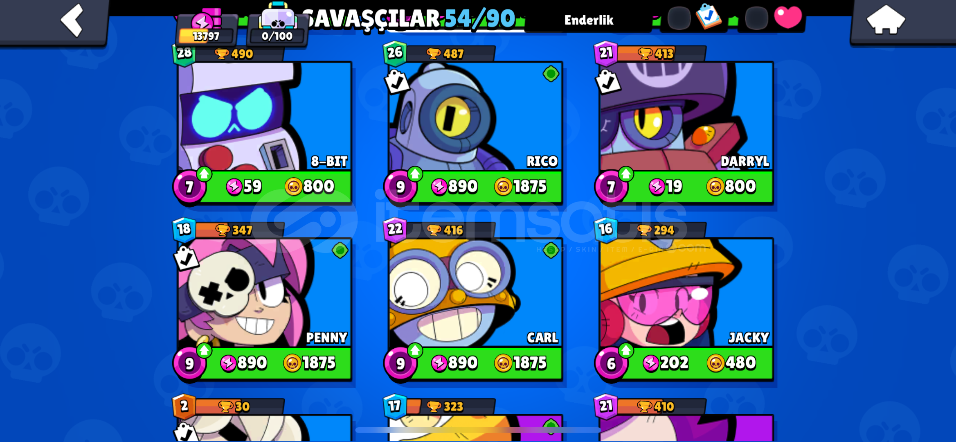
Task: Tap the quest checkmark icon in the top bar
Action: click(x=709, y=16)
